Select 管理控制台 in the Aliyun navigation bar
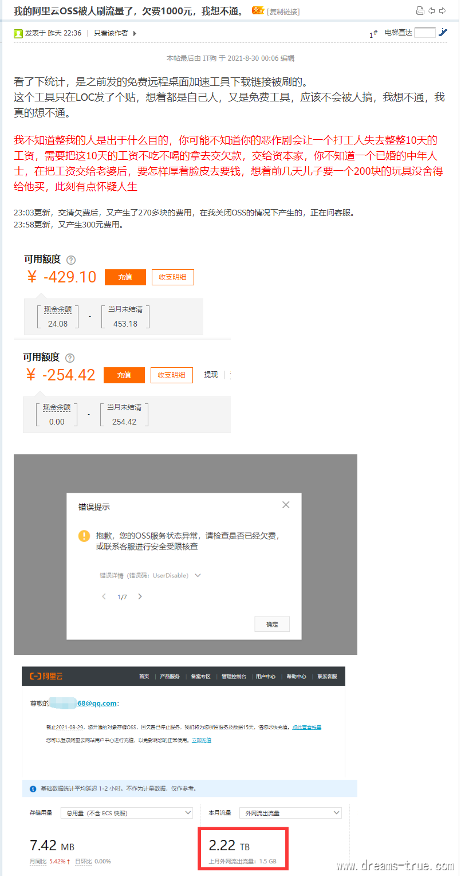The width and height of the screenshot is (461, 876). 234,677
